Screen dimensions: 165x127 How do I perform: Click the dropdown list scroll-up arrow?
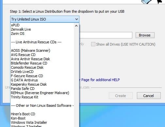[76, 26]
